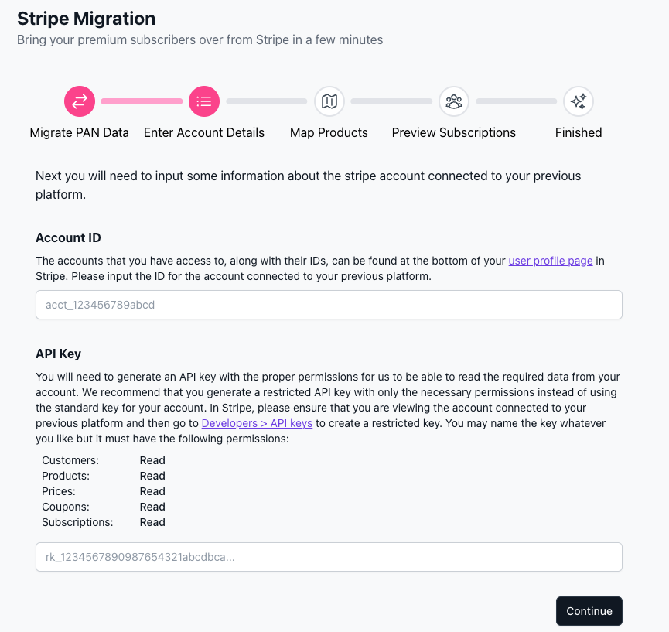Viewport: 669px width, 632px height.
Task: Click the Read value beside Subscriptions
Action: click(x=152, y=522)
